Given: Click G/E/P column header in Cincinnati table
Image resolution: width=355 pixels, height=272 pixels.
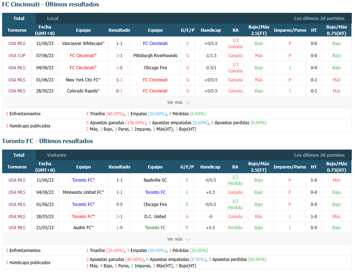Looking at the screenshot, I should click(x=188, y=30).
